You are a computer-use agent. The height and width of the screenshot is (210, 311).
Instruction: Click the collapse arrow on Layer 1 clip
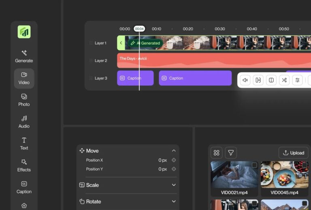(x=121, y=43)
